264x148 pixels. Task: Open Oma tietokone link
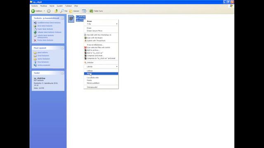point(43,62)
